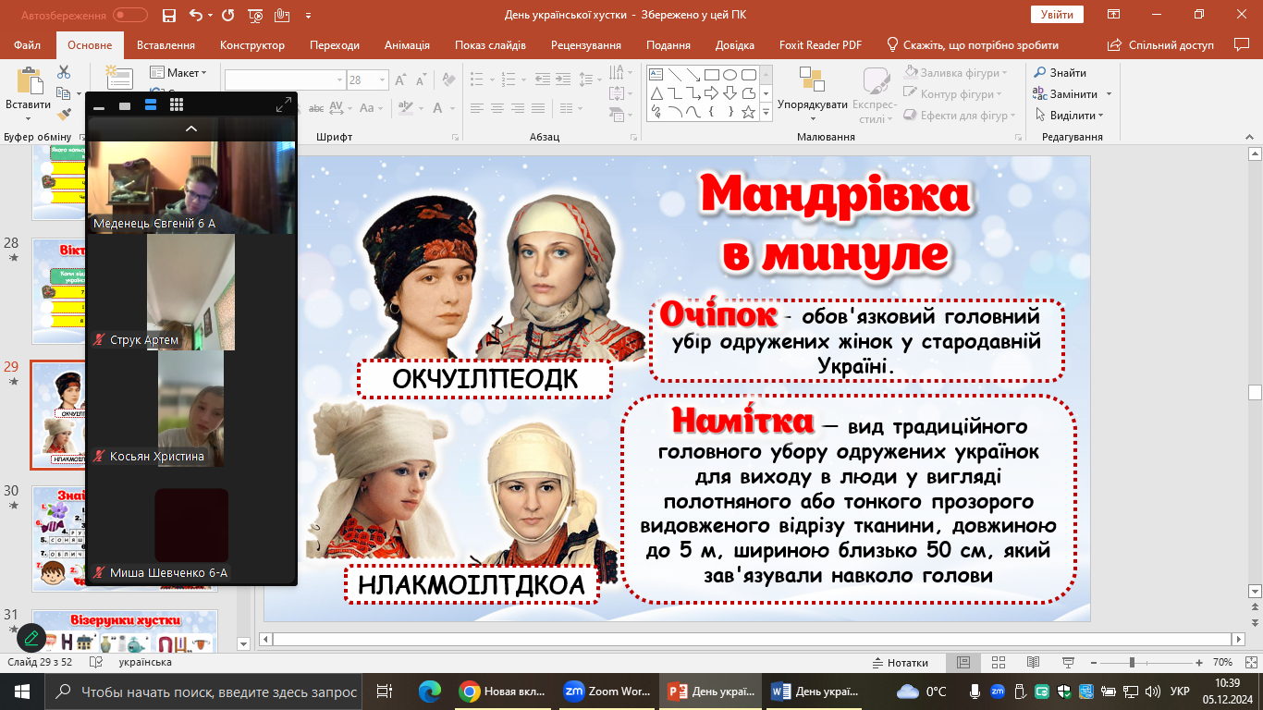Image resolution: width=1263 pixels, height=710 pixels.
Task: Open the Анімація ribbon tab
Action: 407,45
